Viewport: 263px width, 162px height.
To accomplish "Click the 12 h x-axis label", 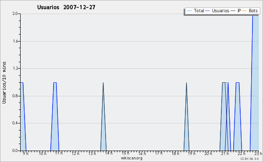I will [x=75, y=153].
